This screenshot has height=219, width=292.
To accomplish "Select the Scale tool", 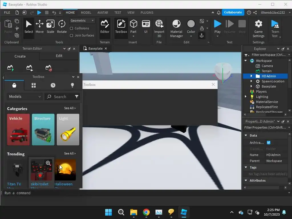I will [x=50, y=27].
